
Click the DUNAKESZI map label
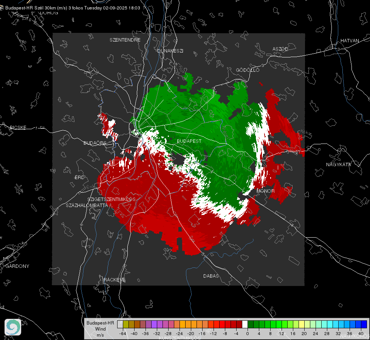tap(170, 51)
